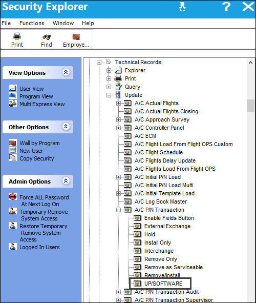Select the Remove/Install tree item

pyautogui.click(x=162, y=275)
